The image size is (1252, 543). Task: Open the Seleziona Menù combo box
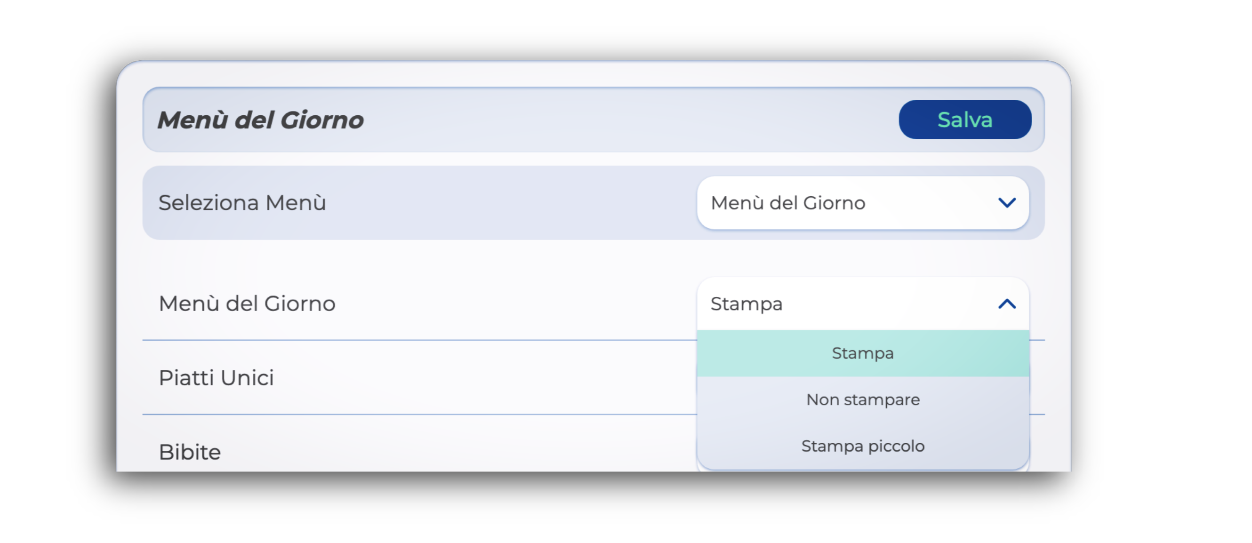tap(862, 202)
